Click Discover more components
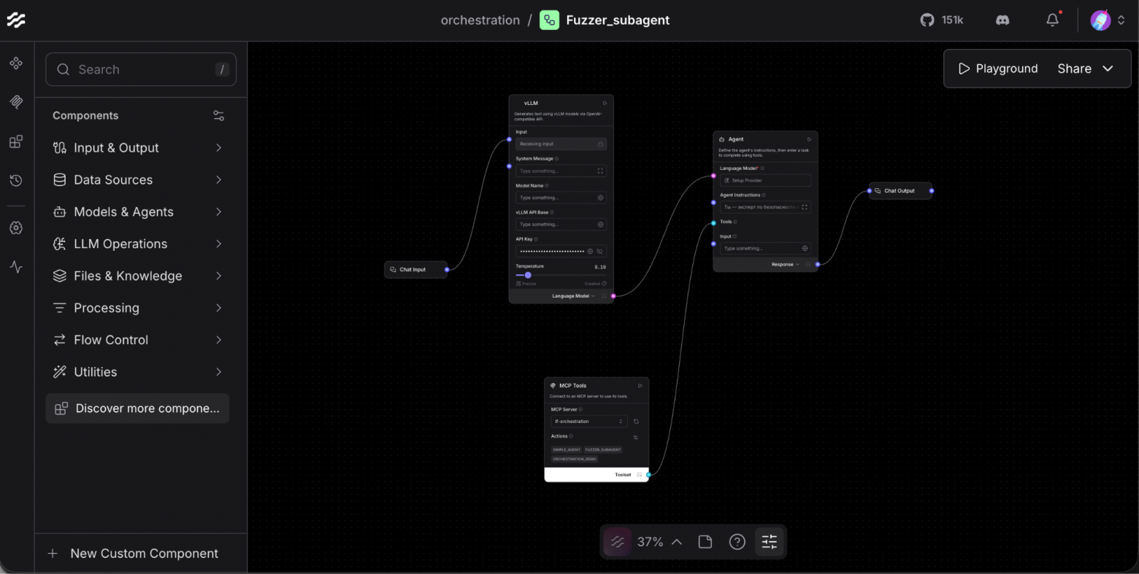Viewport: 1139px width, 574px height. 137,408
